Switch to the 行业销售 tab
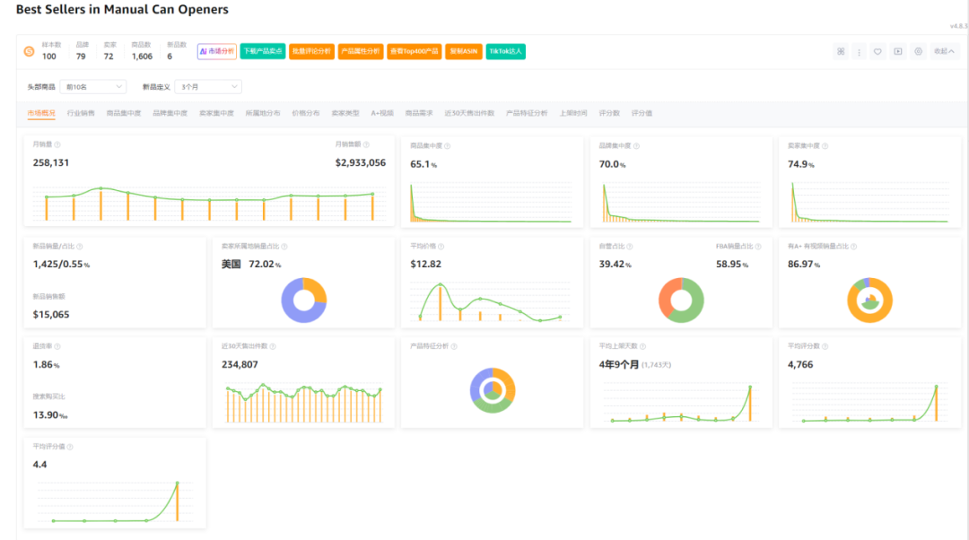This screenshot has width=969, height=540. 81,113
